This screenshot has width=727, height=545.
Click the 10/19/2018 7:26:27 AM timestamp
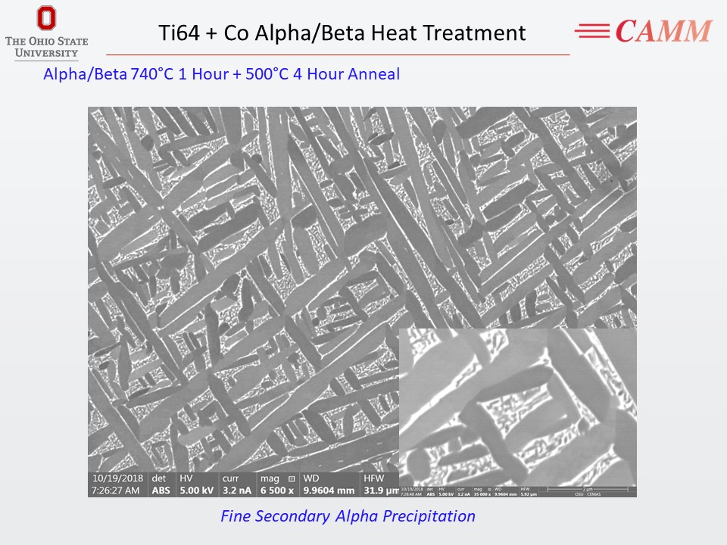118,484
